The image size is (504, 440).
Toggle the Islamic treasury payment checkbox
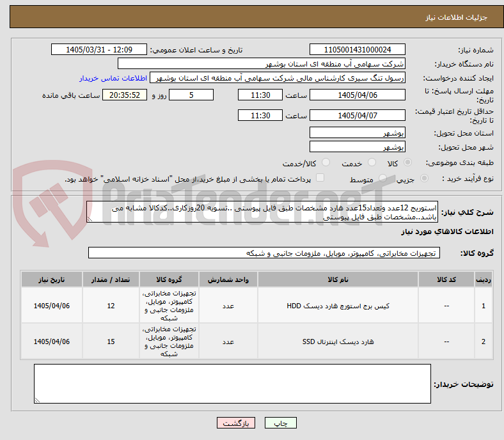click(320, 178)
